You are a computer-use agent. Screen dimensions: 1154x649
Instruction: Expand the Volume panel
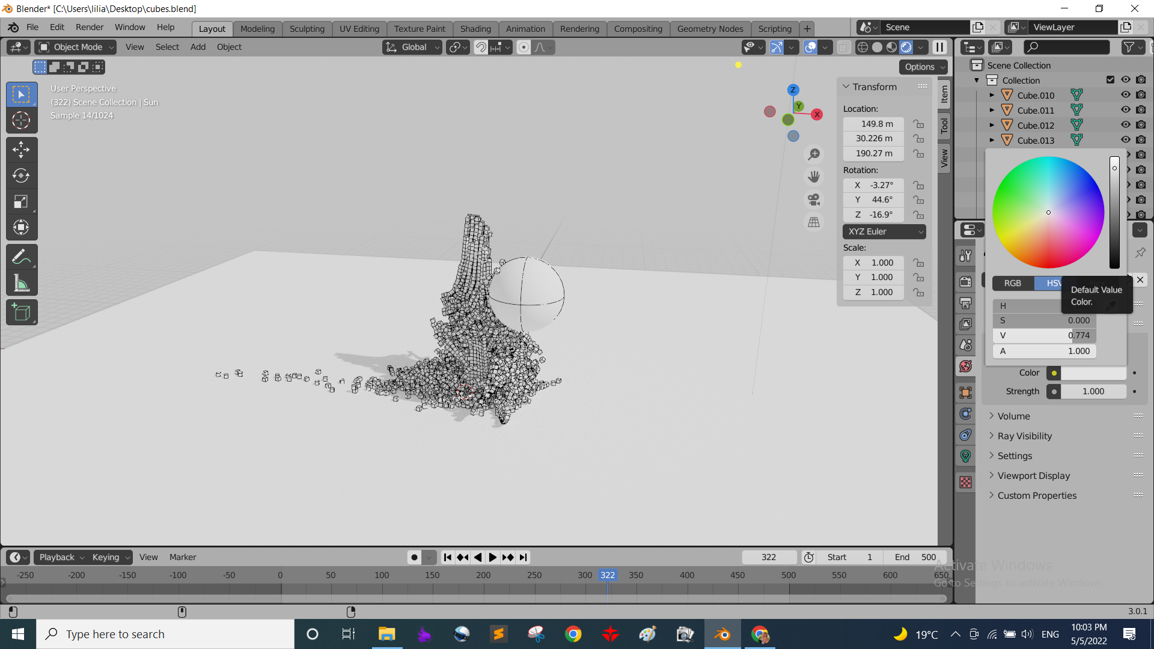(1013, 416)
